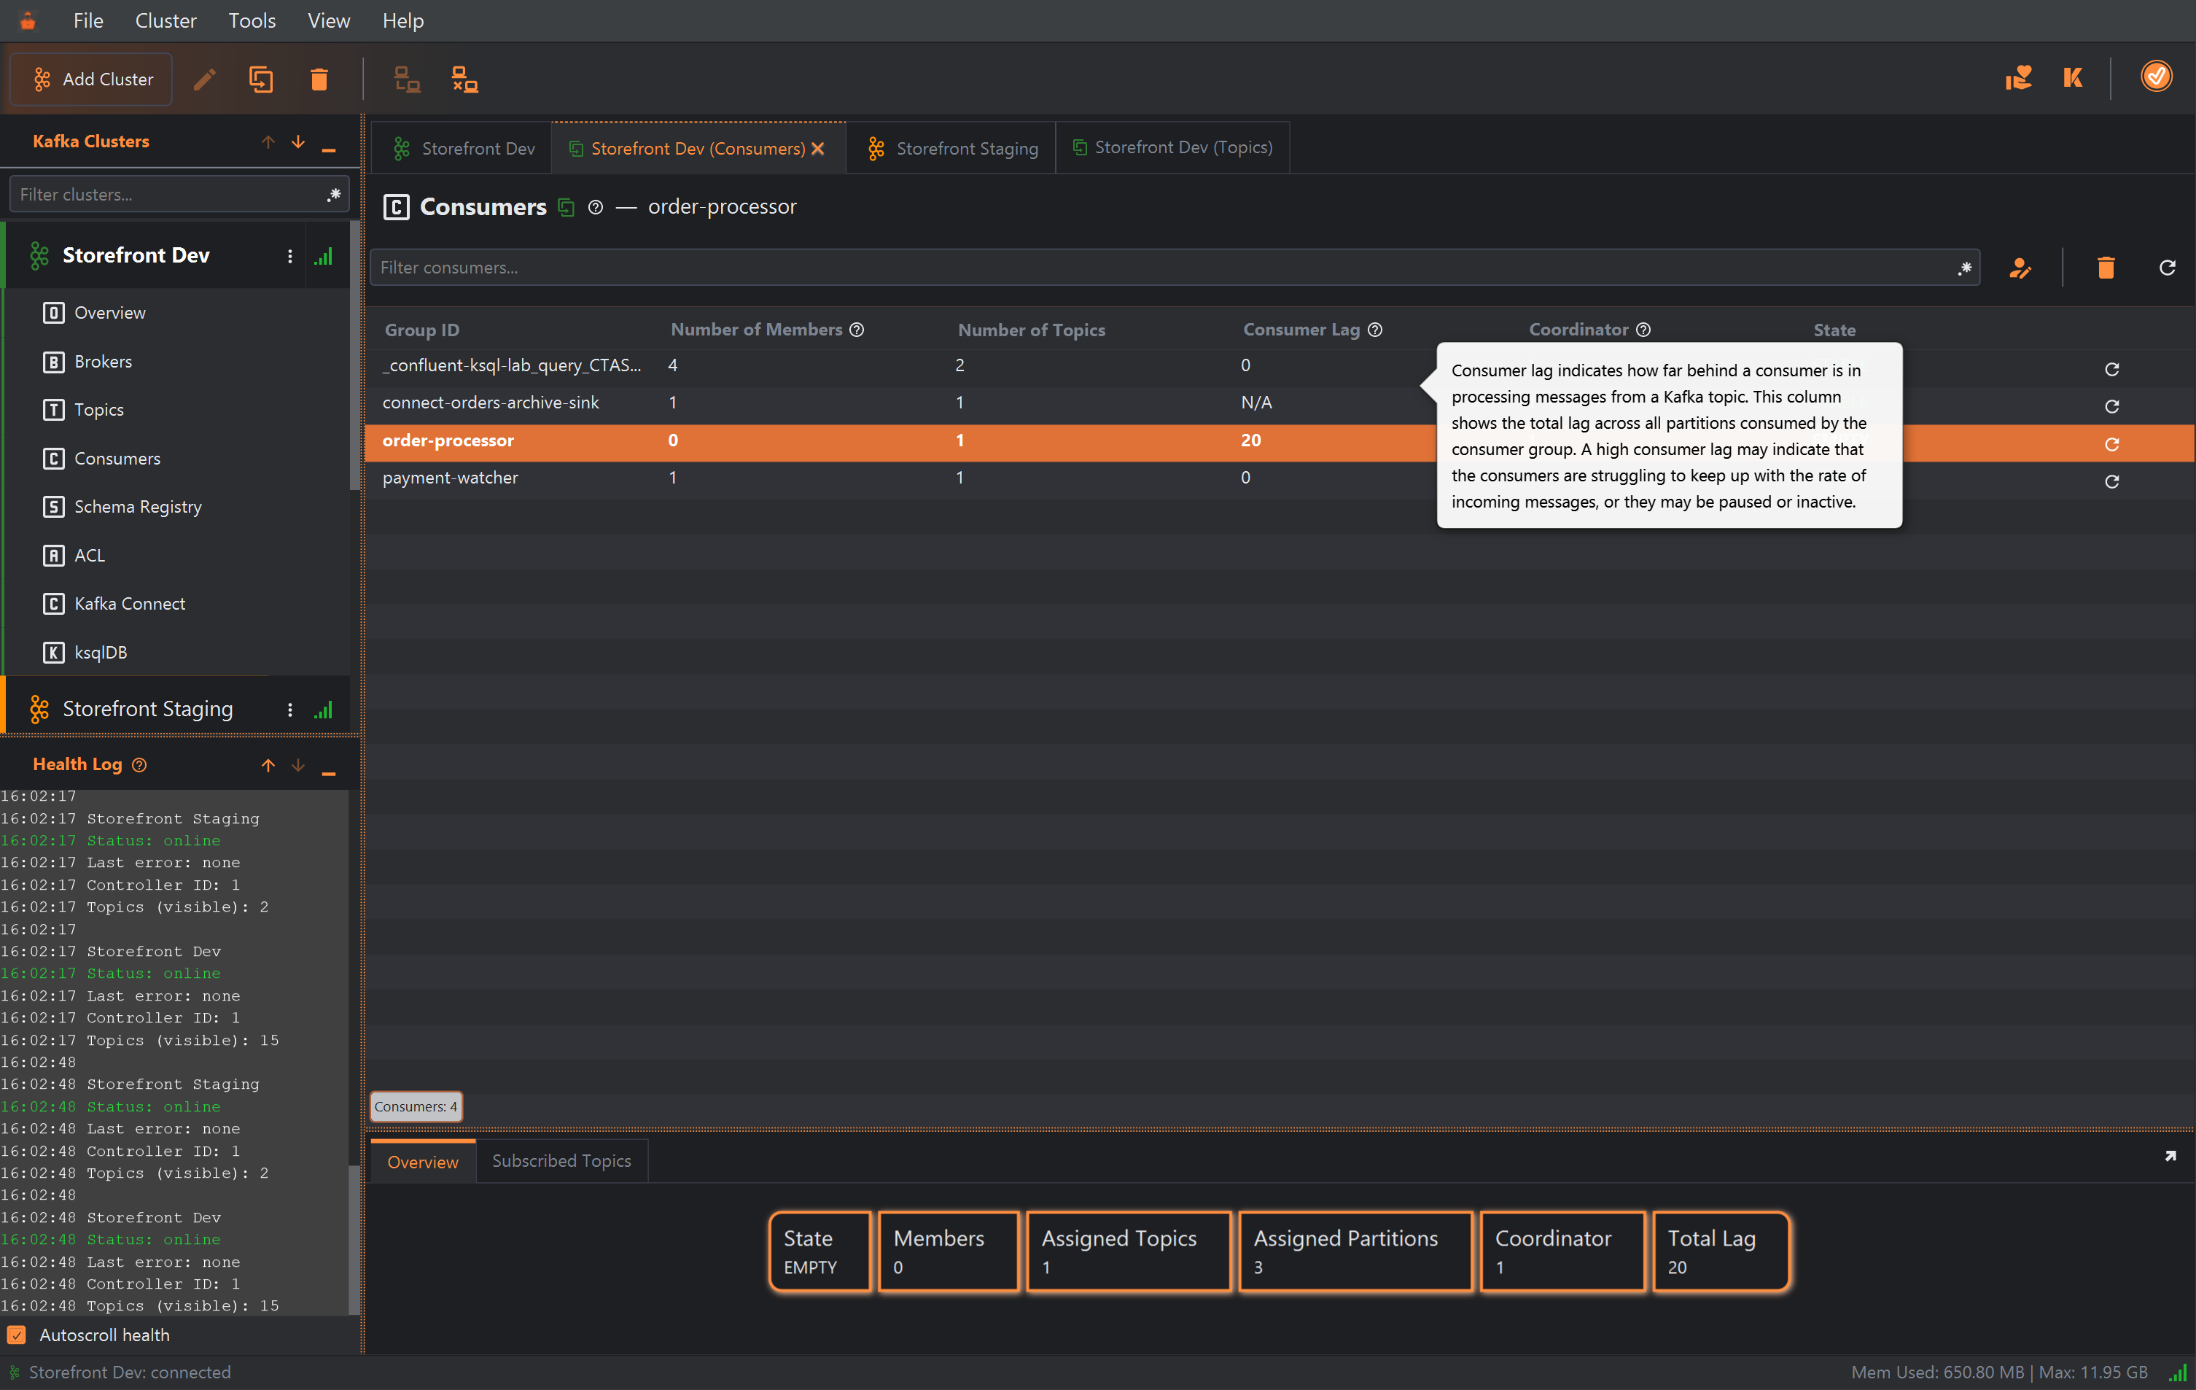Image resolution: width=2196 pixels, height=1390 pixels.
Task: Open the Storefront Dev three-dot menu
Action: [290, 256]
